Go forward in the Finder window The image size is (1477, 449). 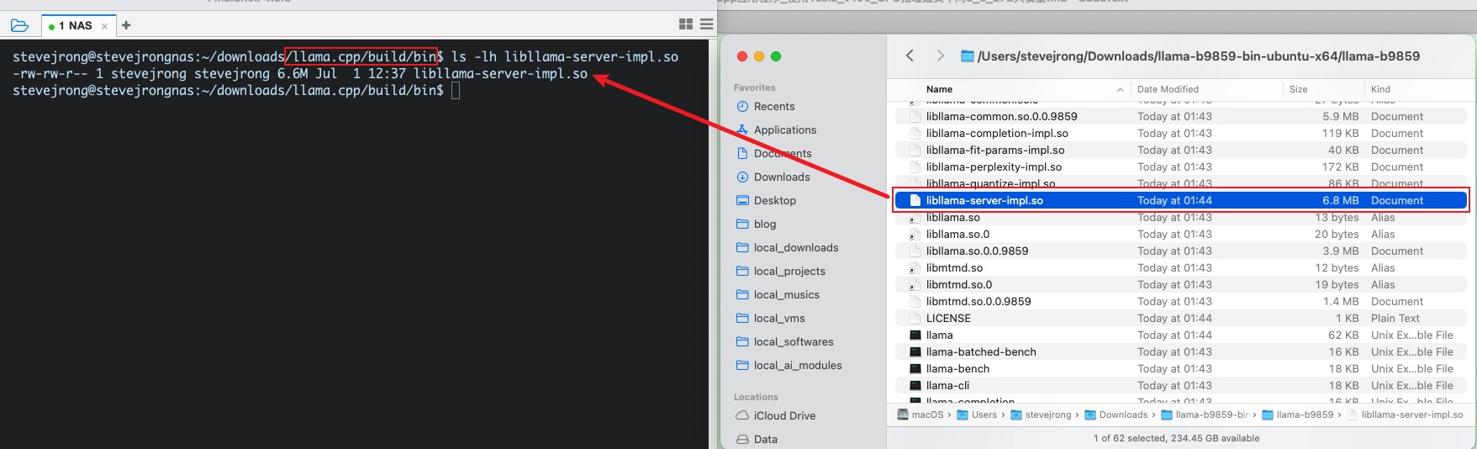pos(940,55)
